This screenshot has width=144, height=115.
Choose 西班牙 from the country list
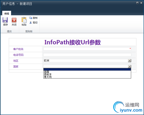[x=87, y=74]
